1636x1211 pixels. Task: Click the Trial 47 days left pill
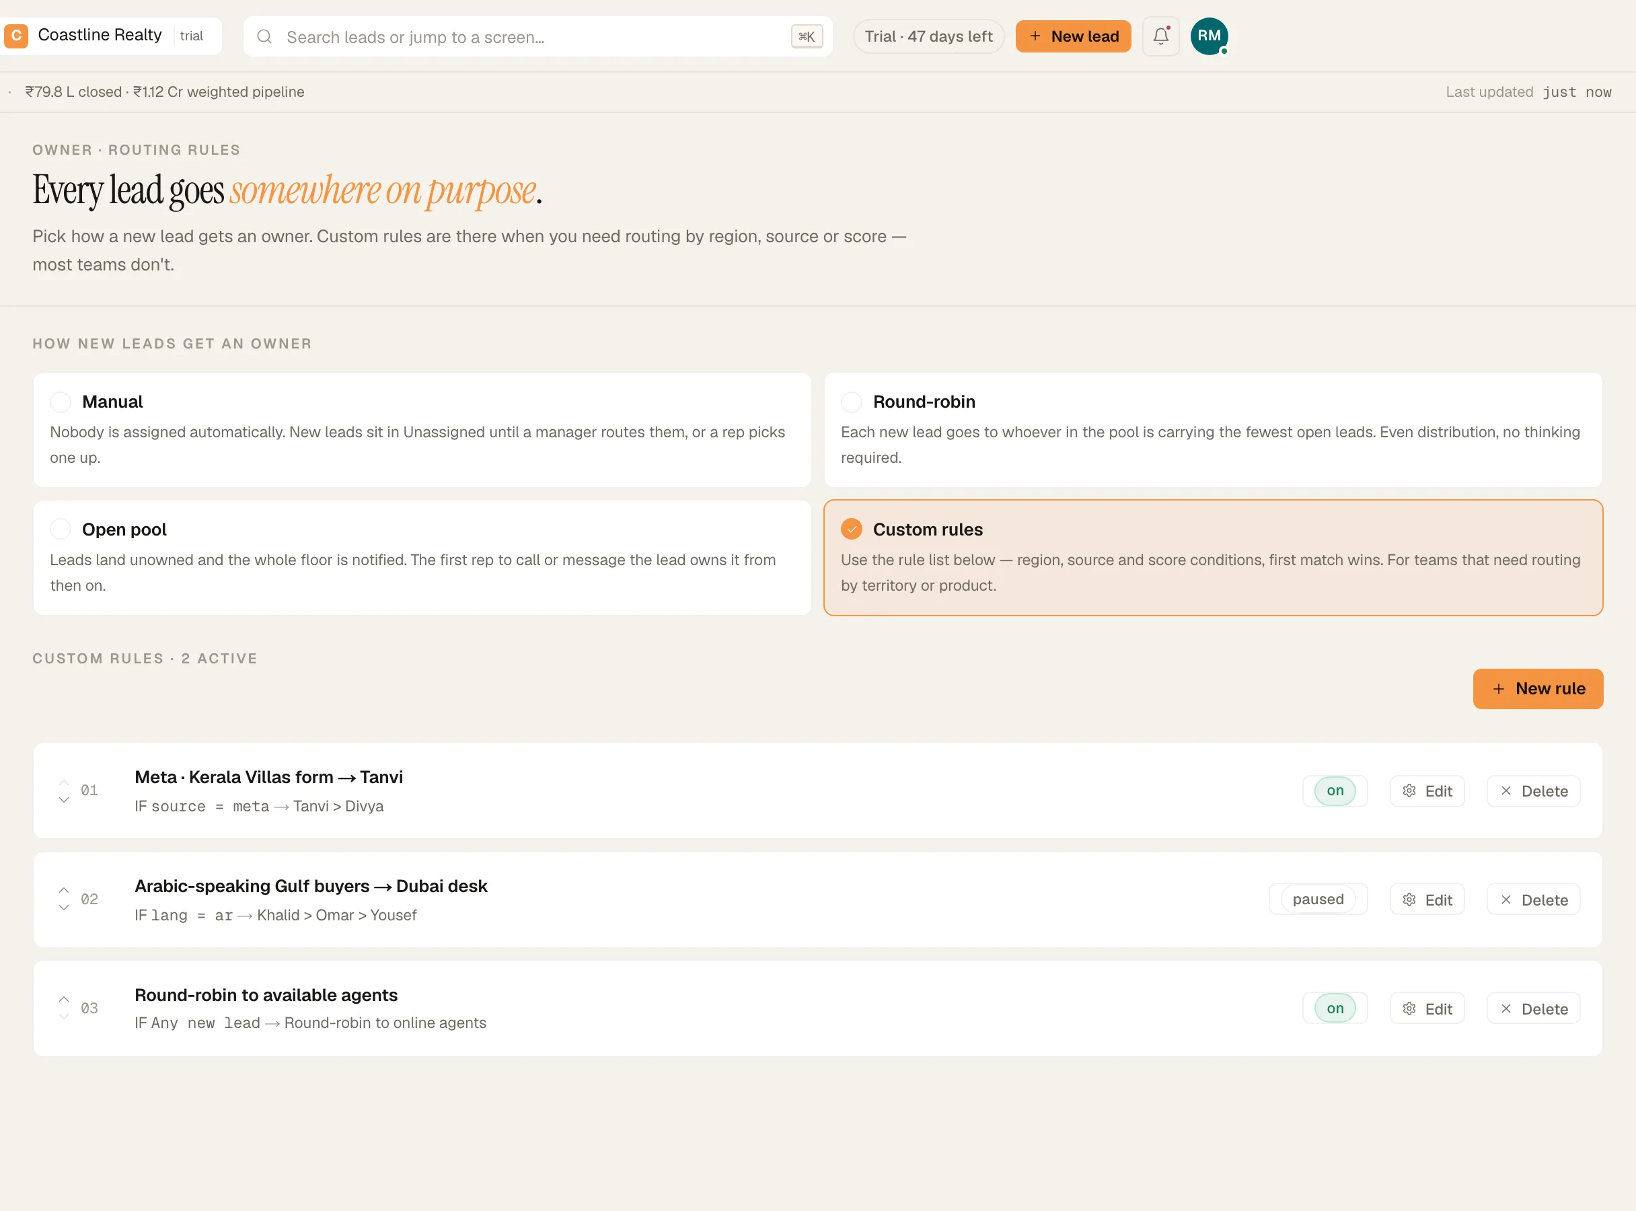[928, 36]
